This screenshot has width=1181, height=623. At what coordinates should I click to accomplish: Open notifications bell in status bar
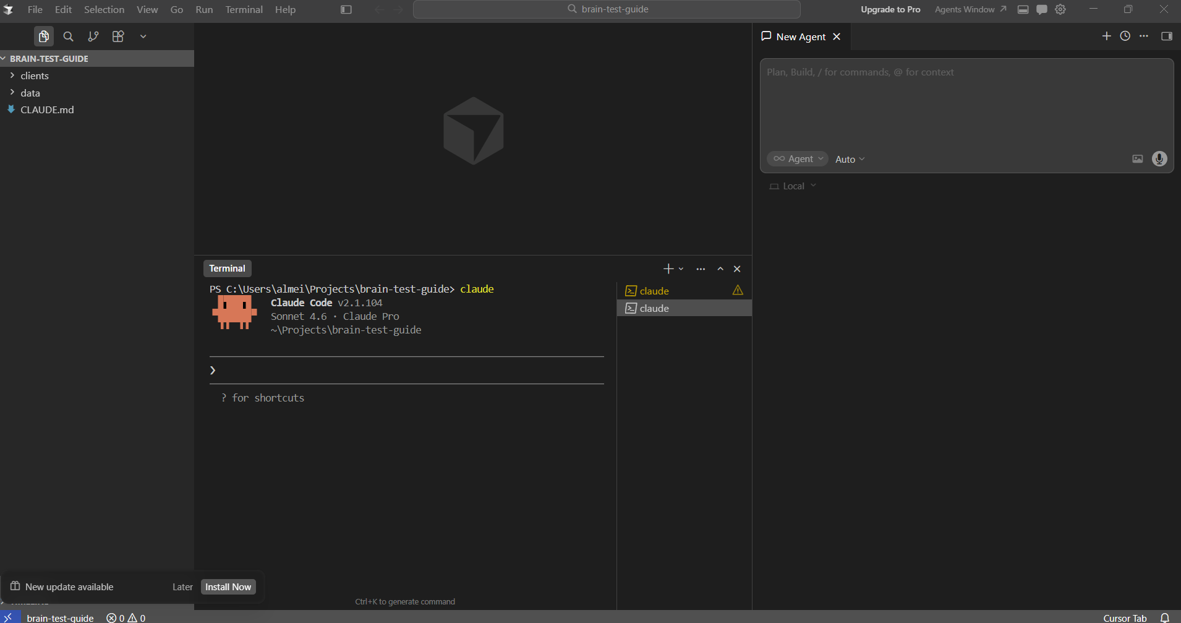click(1165, 618)
